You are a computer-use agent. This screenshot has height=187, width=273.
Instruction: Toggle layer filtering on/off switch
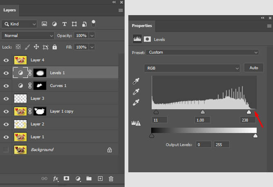tap(94, 23)
